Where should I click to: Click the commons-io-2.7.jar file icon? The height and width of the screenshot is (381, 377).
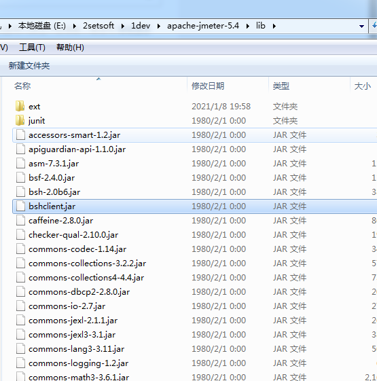pos(20,306)
